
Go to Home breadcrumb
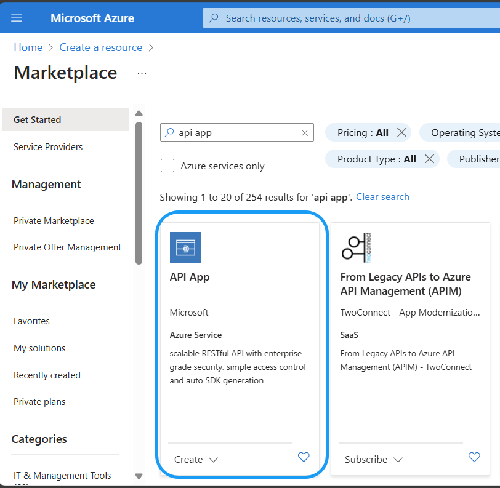(28, 47)
